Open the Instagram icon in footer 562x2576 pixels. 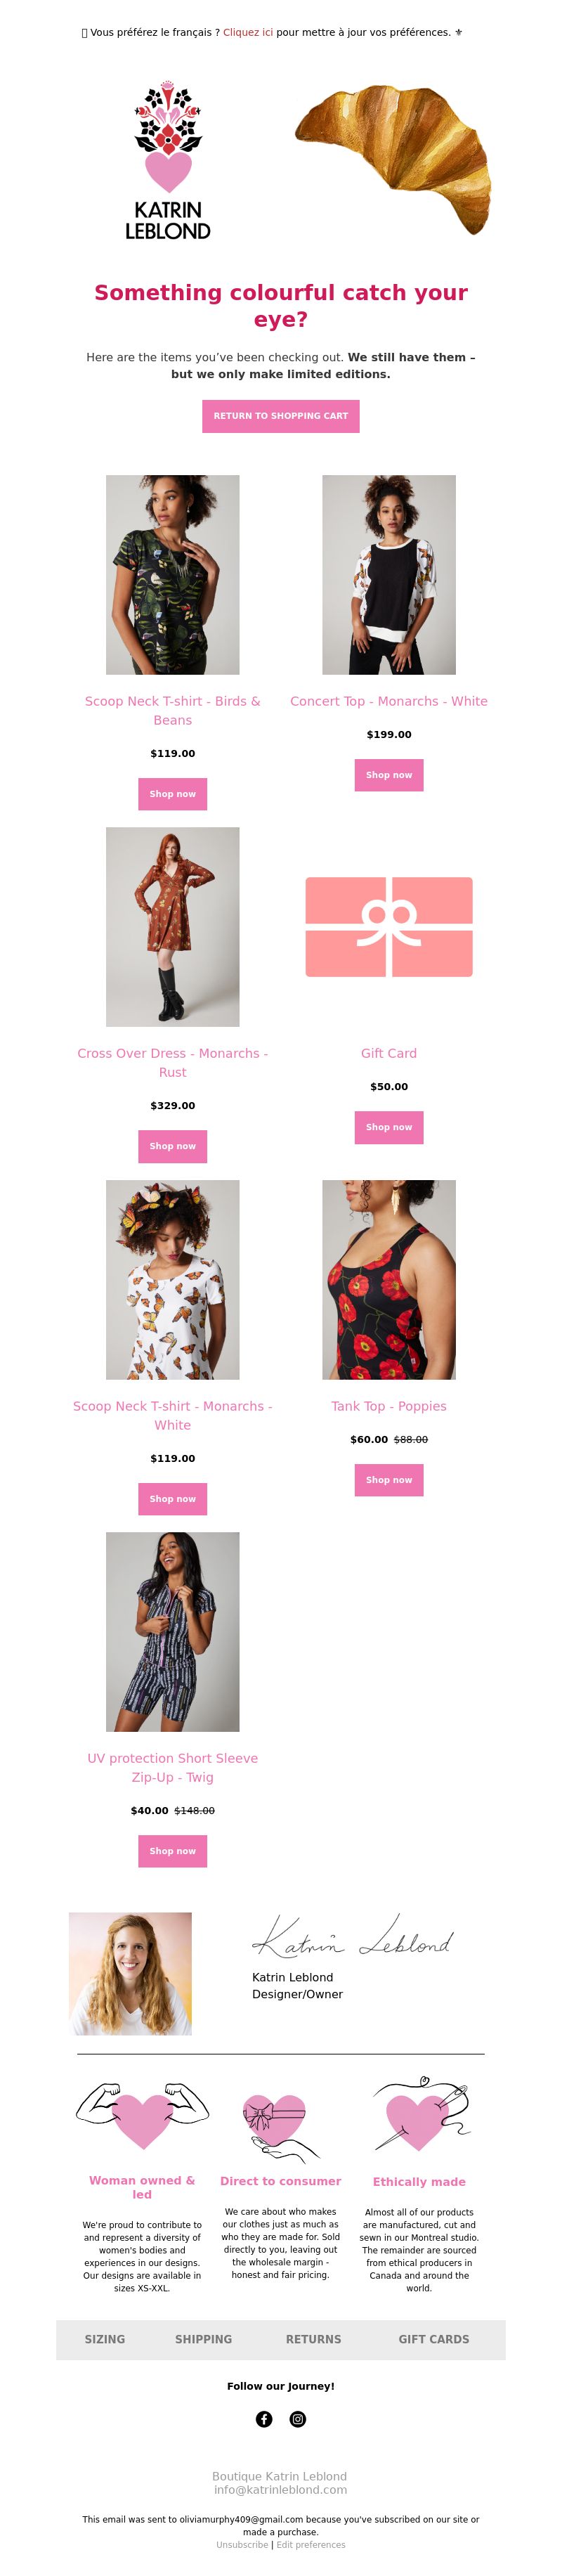click(298, 2419)
